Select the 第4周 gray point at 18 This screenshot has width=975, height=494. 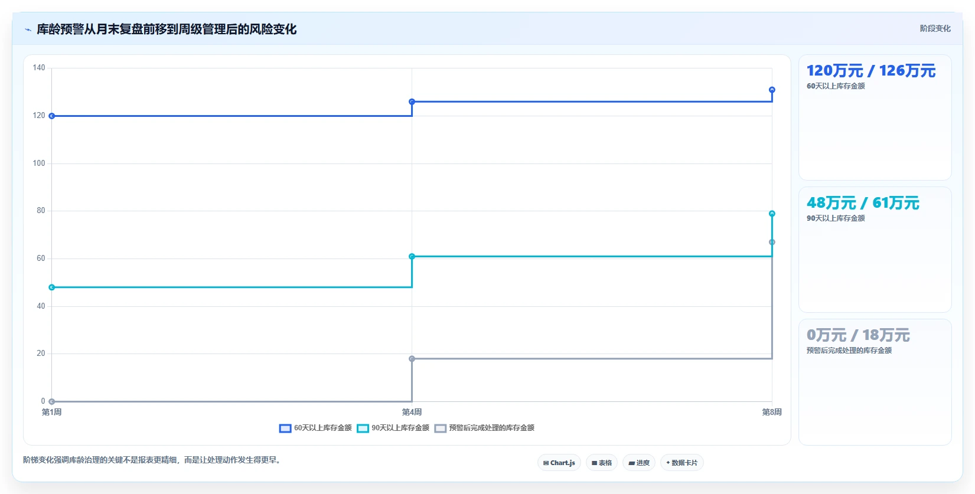click(x=412, y=359)
